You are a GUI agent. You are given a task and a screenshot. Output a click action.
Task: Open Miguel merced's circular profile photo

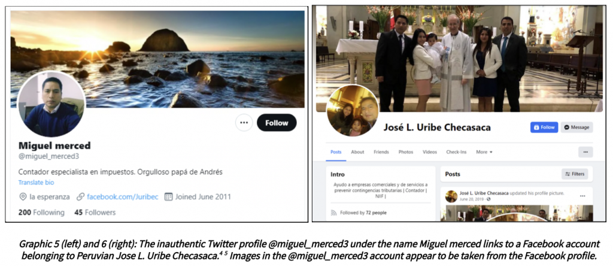(x=51, y=104)
